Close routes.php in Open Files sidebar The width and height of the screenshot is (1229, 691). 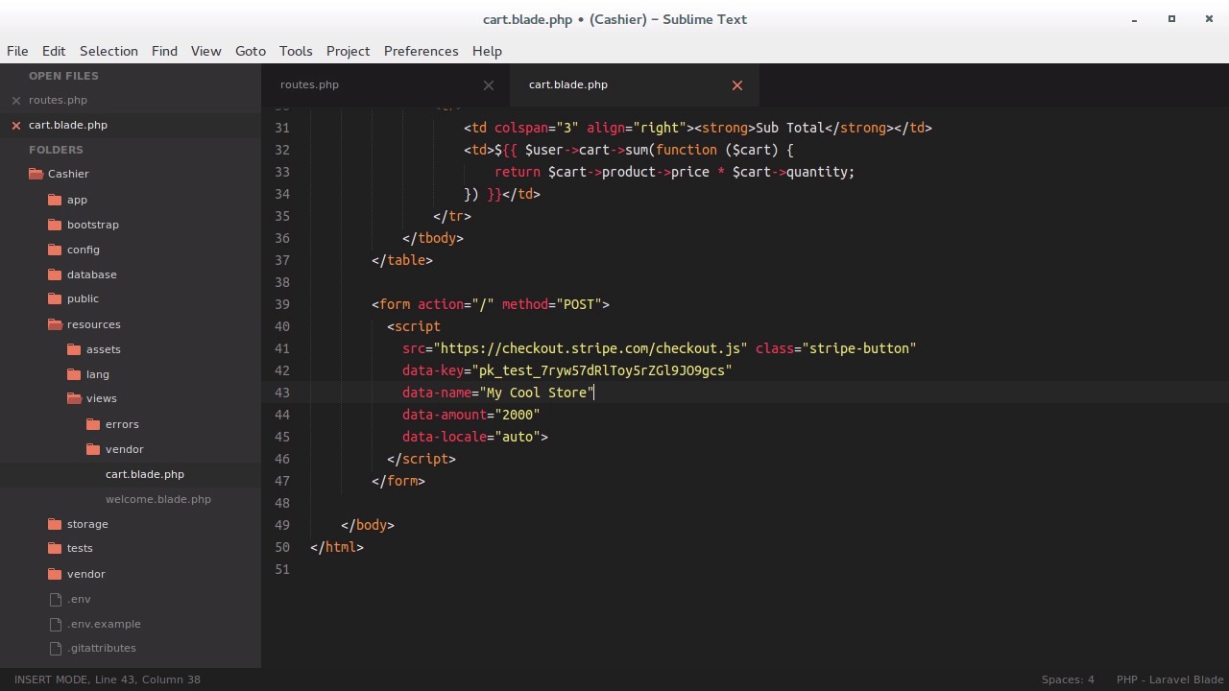[16, 100]
